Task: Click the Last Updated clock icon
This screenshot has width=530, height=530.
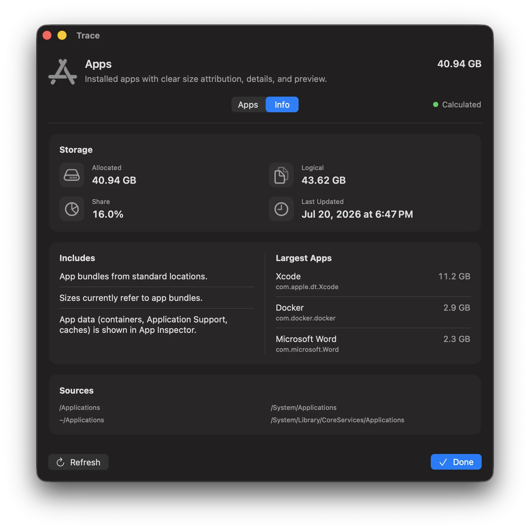Action: pos(281,209)
